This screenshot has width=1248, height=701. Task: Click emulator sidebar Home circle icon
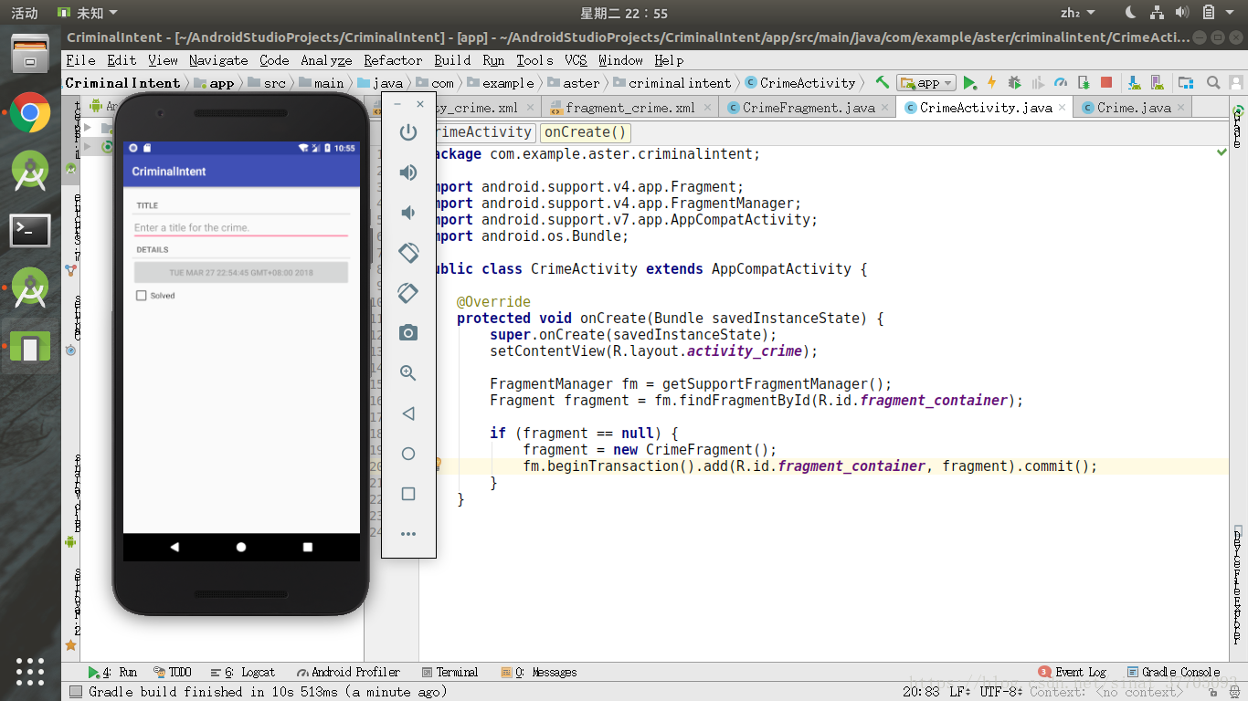pos(408,454)
